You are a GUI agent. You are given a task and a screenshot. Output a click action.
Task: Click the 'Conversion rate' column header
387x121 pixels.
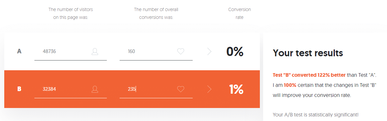240,13
